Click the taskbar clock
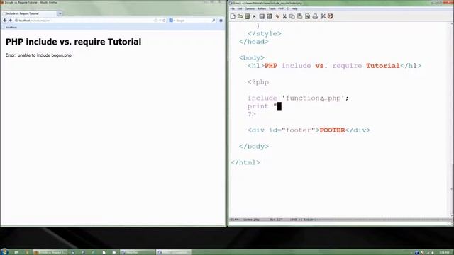 (x=445, y=253)
